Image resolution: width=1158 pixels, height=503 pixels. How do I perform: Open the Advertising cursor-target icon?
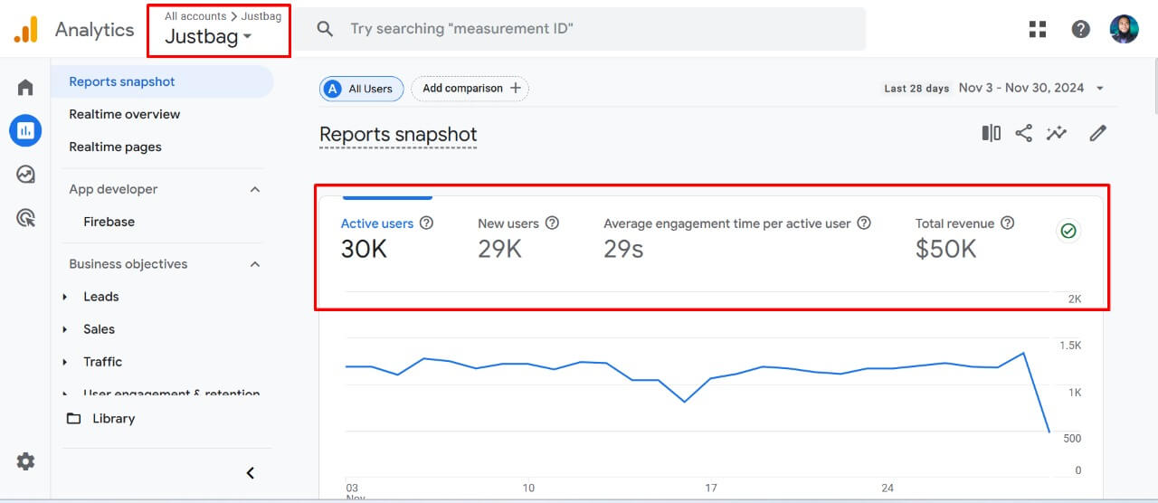click(x=25, y=218)
